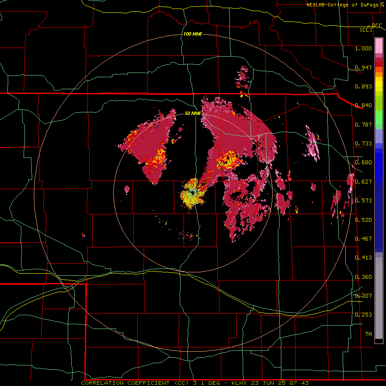Screen dimensions: 386x386
Task: Pick the lavender segment of the color bar
Action: point(379,136)
